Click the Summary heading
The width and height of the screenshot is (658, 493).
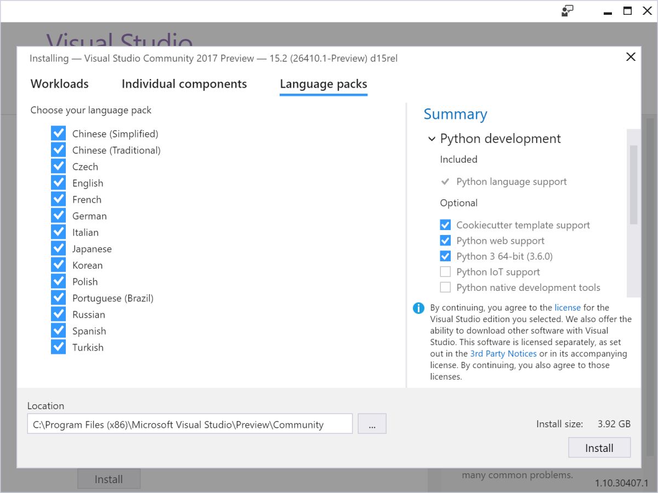(455, 114)
